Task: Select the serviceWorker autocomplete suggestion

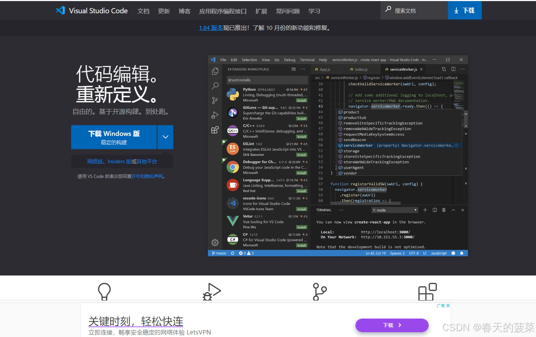Action: [x=400, y=145]
